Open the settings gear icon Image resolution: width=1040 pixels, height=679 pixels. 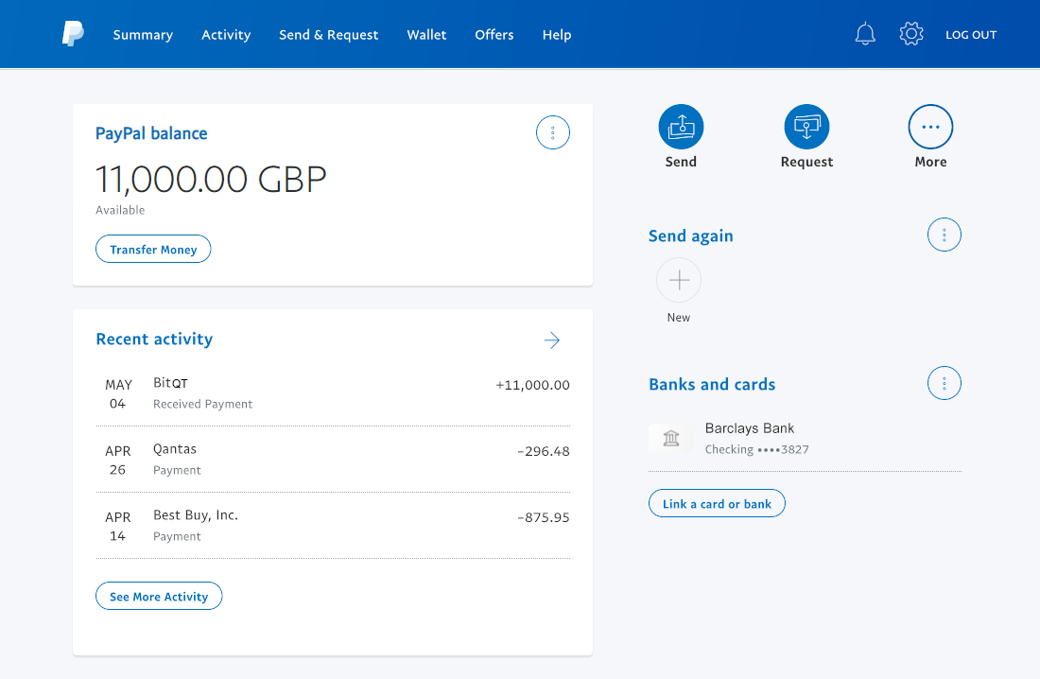pos(911,34)
